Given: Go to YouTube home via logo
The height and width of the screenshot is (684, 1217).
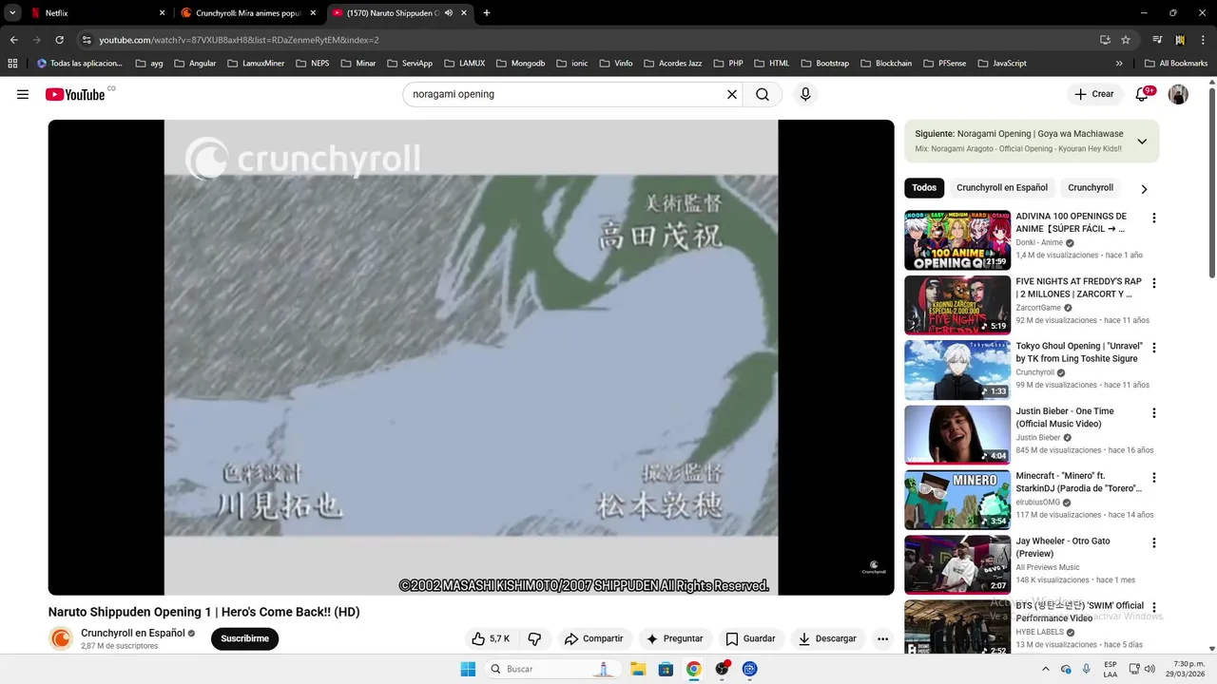Looking at the screenshot, I should (x=74, y=94).
